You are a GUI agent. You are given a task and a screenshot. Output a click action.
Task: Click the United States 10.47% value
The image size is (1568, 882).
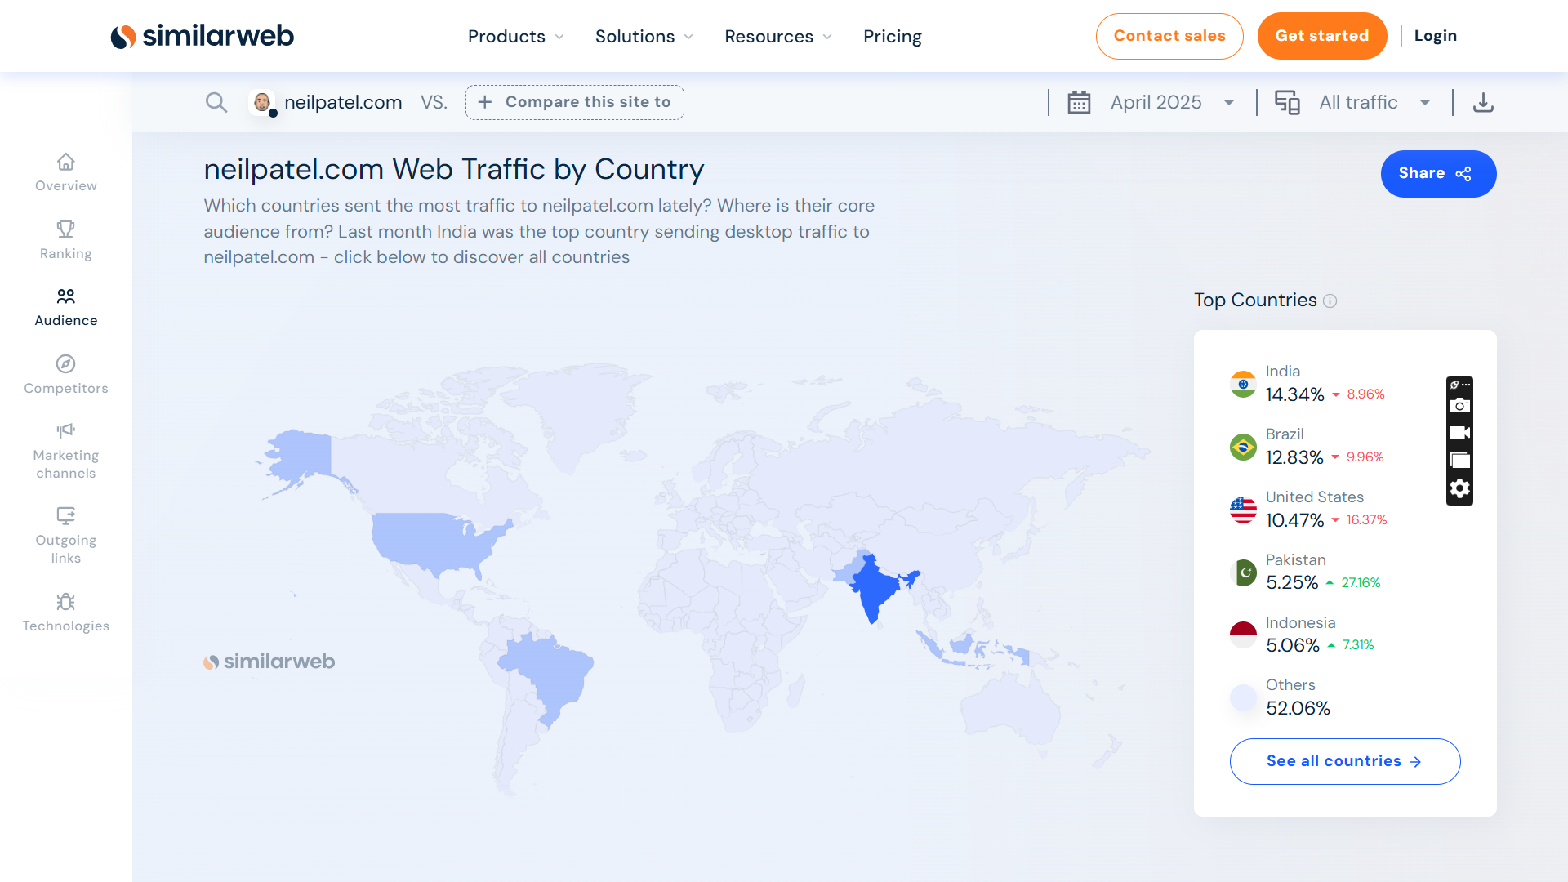(x=1294, y=520)
